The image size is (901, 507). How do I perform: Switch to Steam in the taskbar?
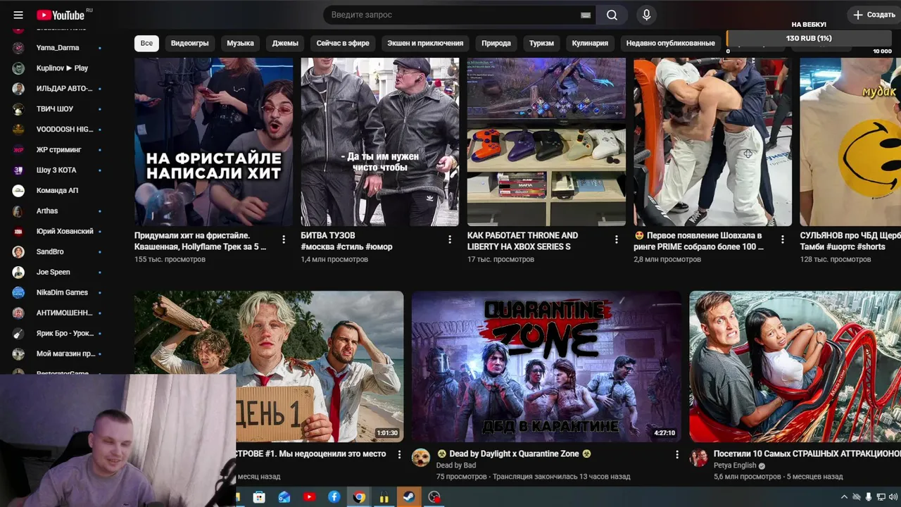tap(409, 497)
